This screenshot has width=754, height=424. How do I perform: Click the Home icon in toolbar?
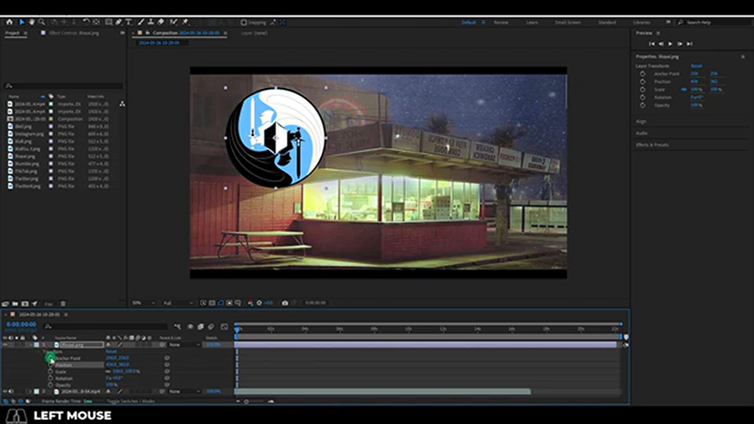click(9, 22)
